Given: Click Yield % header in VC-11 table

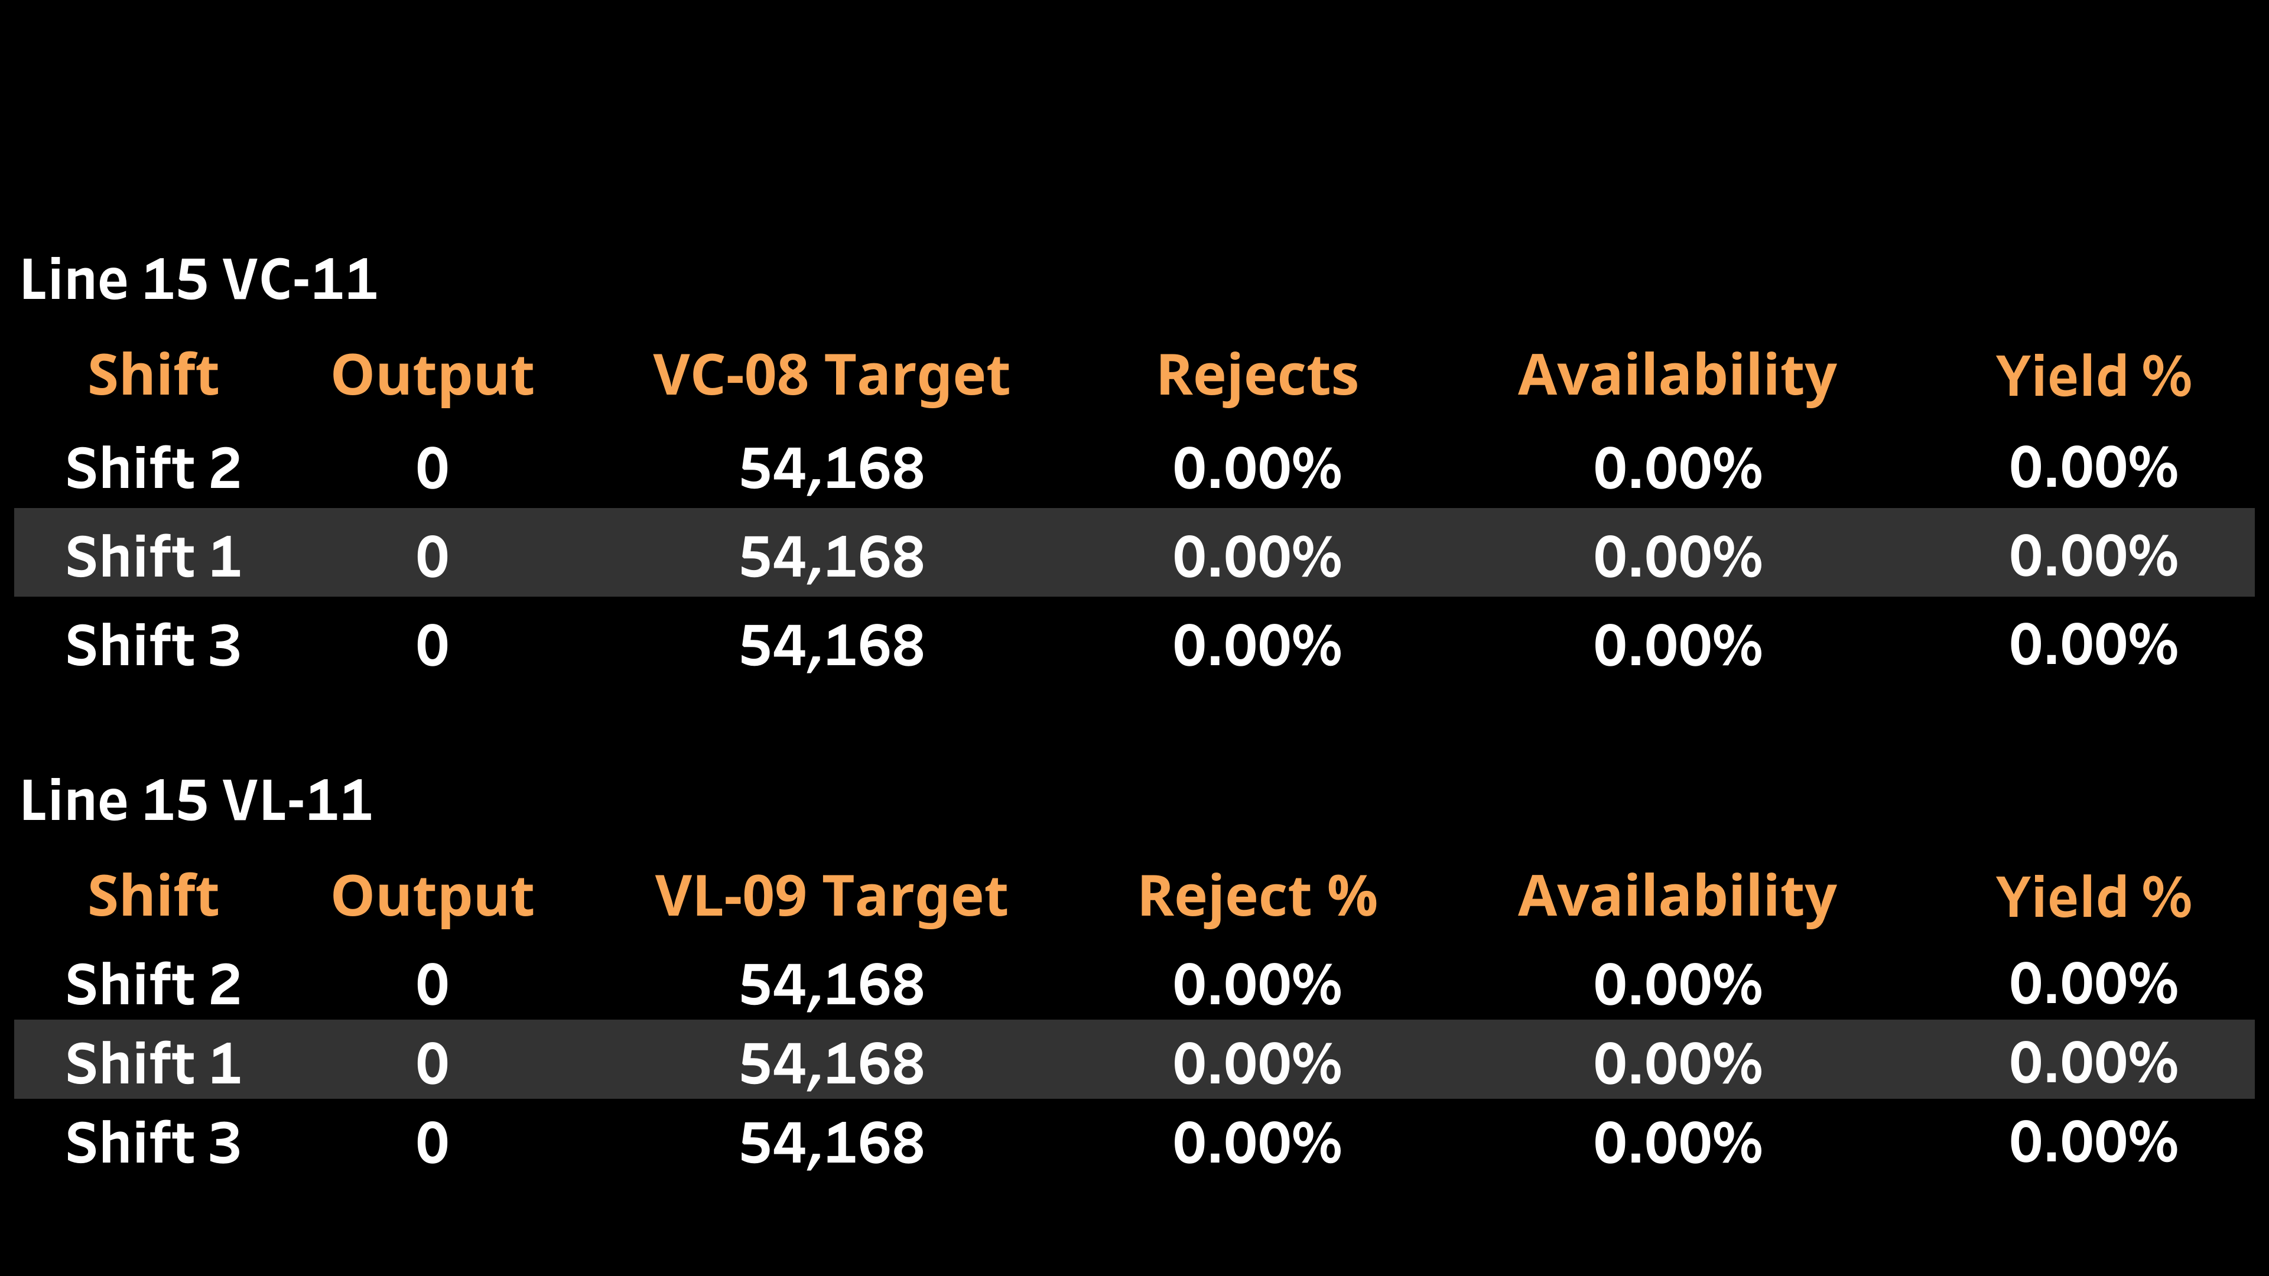Looking at the screenshot, I should (x=2093, y=376).
